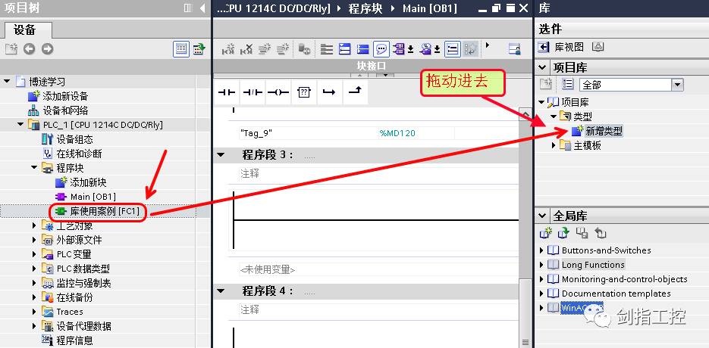Viewport: 709px width, 348px height.
Task: Toggle free-form comments speech bubble icon
Action: point(381,48)
